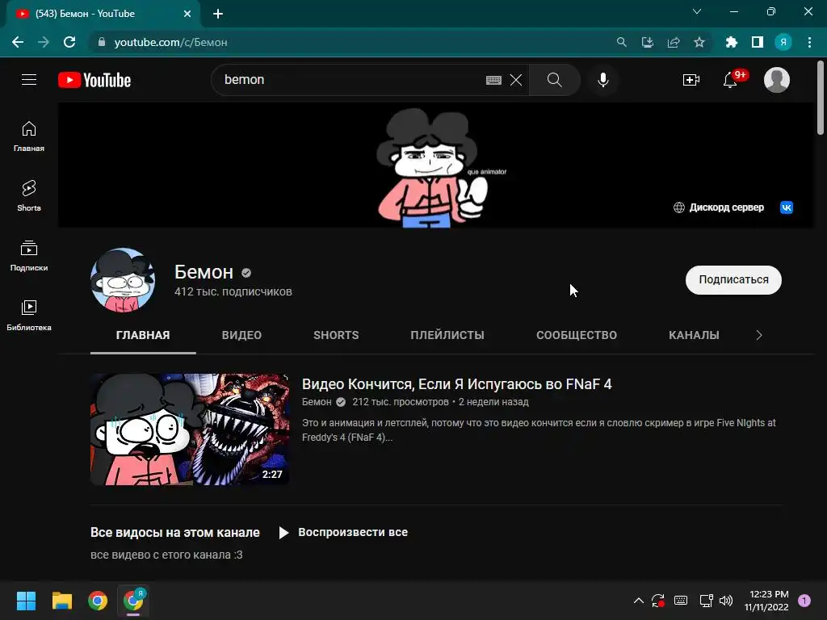Viewport: 827px width, 620px height.
Task: Toggle Chrome side panel
Action: coord(758,42)
